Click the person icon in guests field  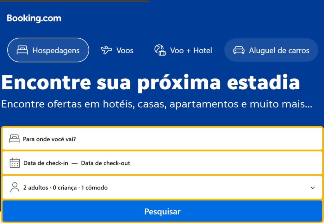click(15, 188)
